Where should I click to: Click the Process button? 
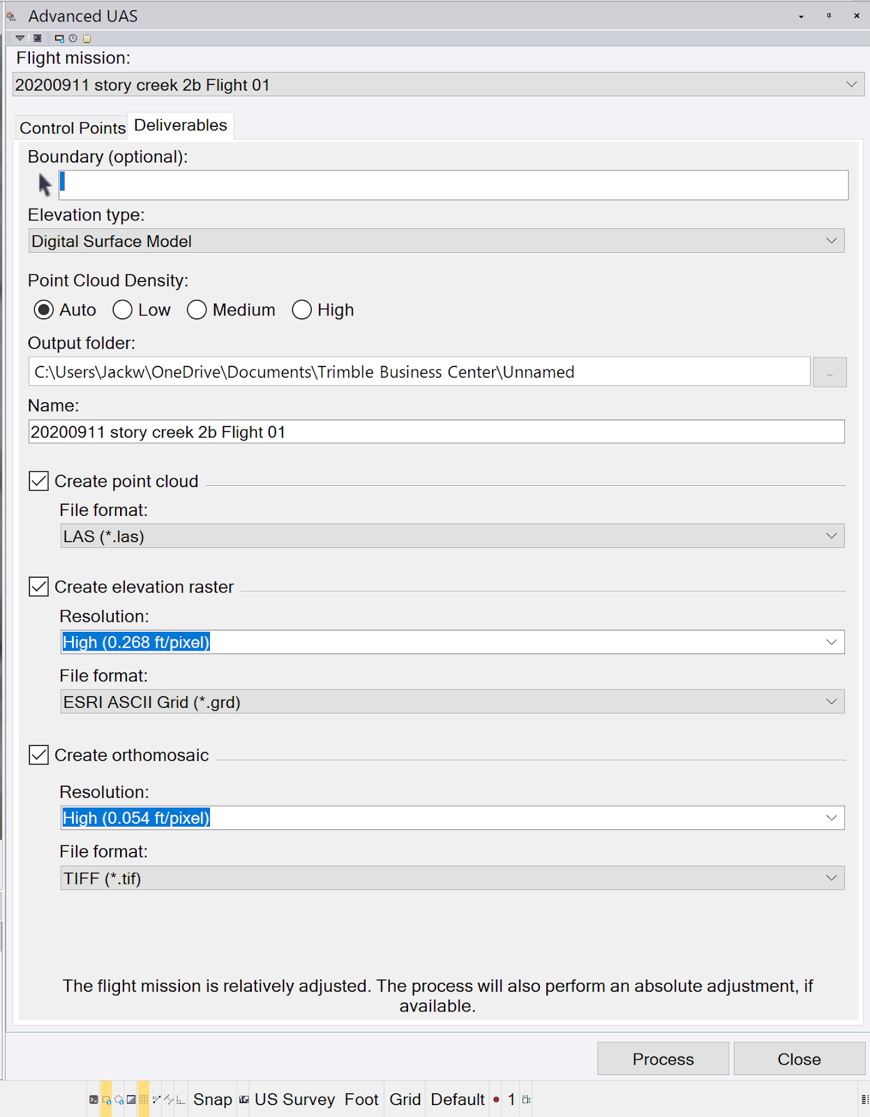663,1059
